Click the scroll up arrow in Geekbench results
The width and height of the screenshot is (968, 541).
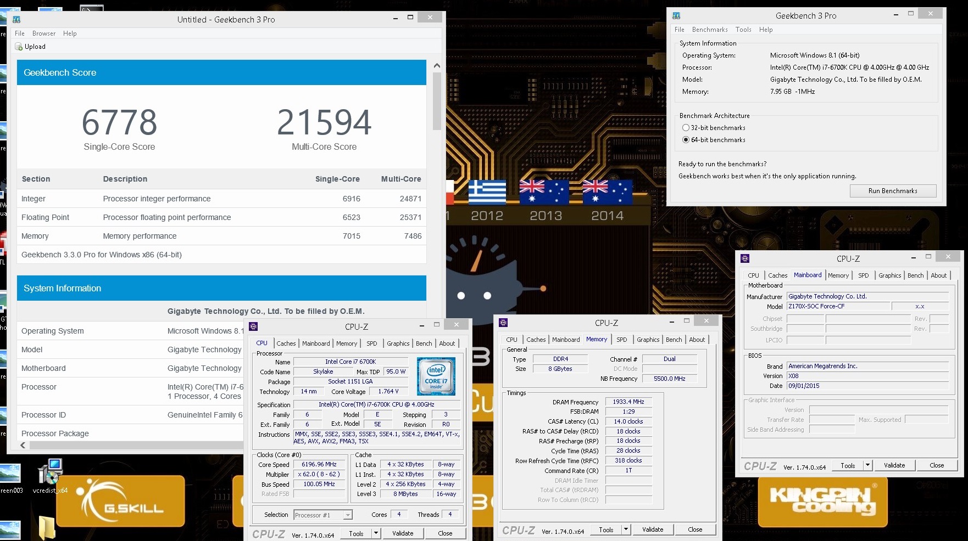point(437,65)
